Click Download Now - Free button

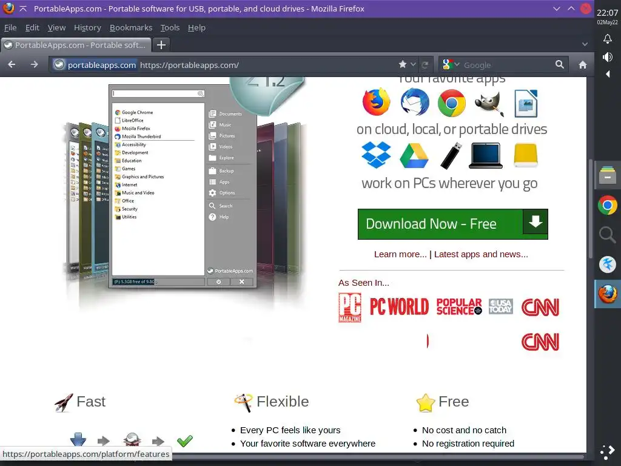[x=452, y=224]
